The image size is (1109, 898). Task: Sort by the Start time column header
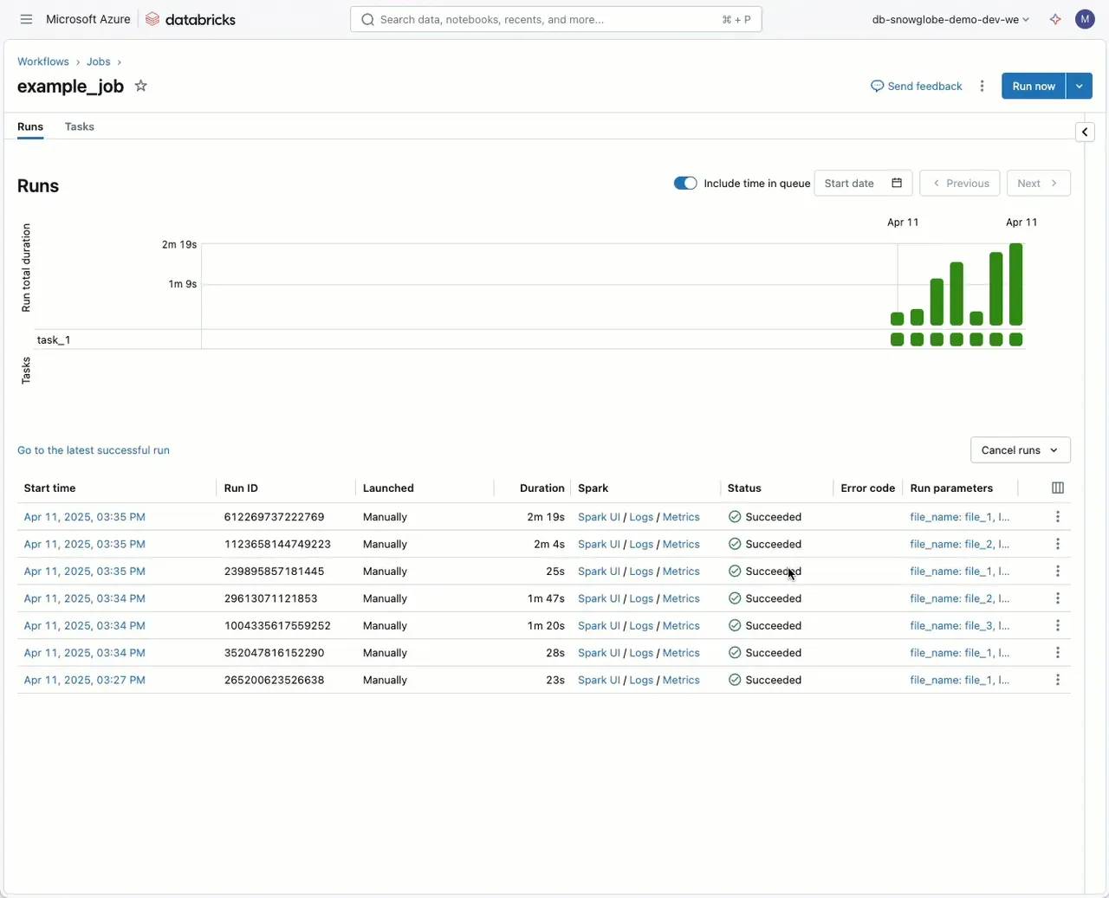pos(49,488)
